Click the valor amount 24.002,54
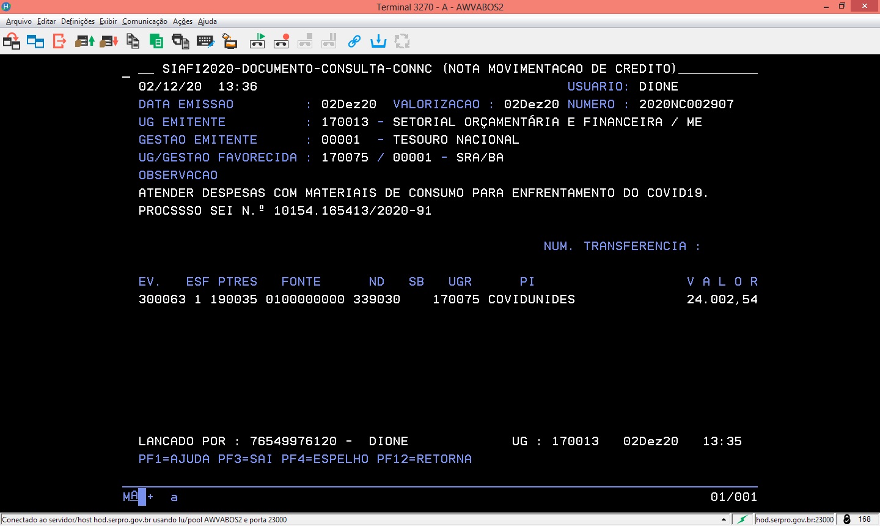This screenshot has height=526, width=880. point(722,299)
